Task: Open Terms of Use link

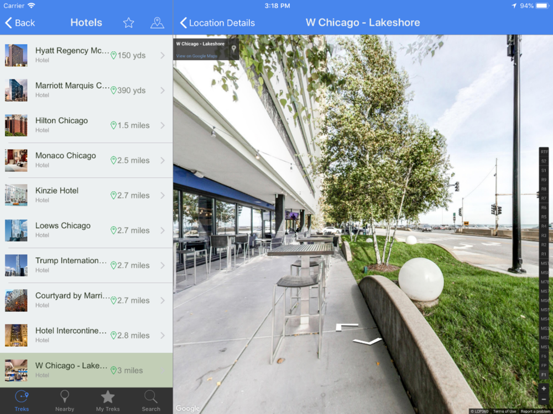Action: 504,411
